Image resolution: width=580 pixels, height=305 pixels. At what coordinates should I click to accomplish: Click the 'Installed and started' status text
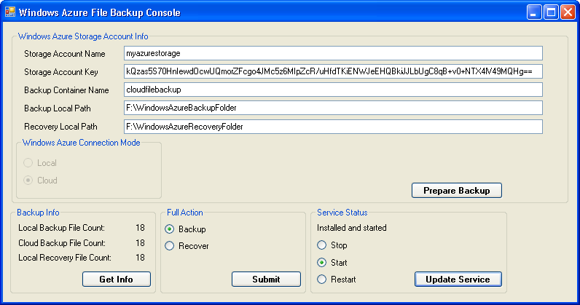[352, 228]
